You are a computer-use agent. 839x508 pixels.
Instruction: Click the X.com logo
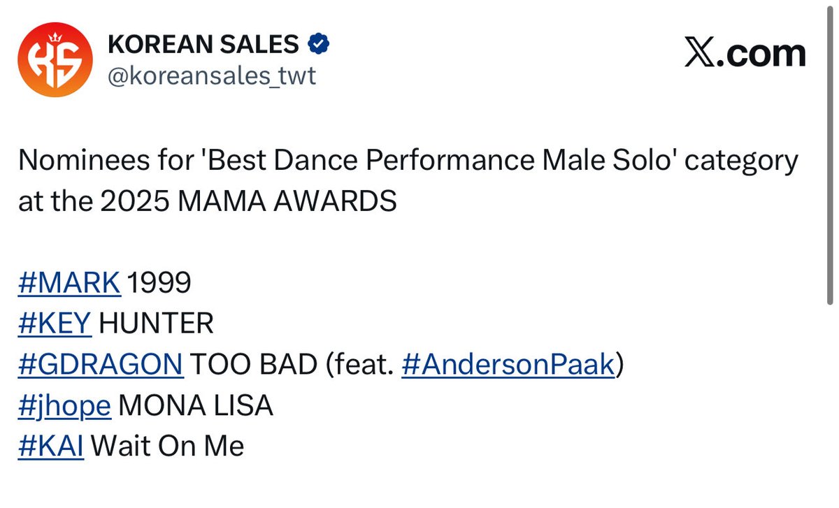pos(745,55)
